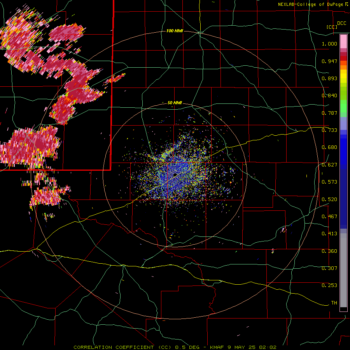The image size is (350, 350).
Task: Click the 0.520 scale value
Action: [329, 199]
